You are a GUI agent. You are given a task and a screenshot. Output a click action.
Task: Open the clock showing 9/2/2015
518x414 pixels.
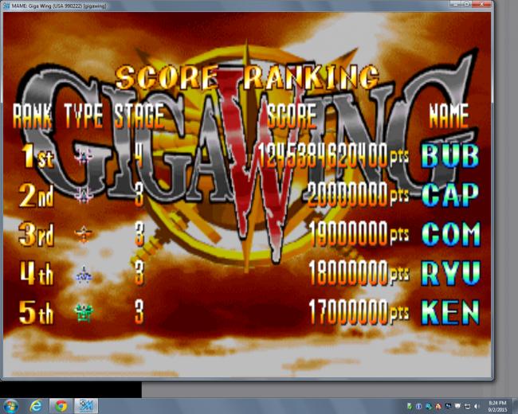click(x=497, y=406)
